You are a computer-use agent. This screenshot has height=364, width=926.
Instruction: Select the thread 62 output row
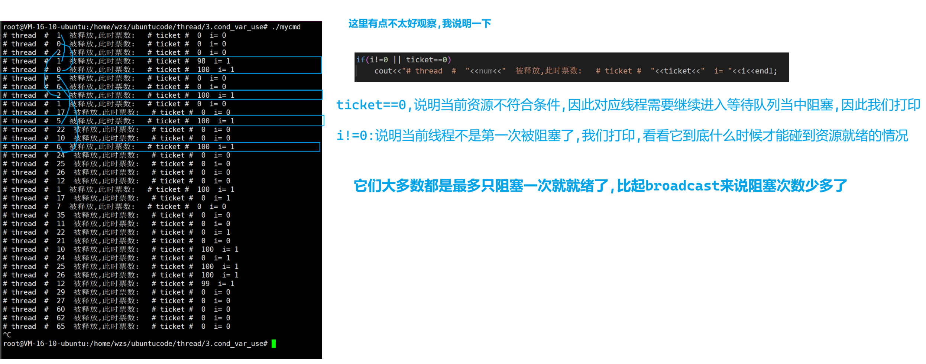[117, 318]
